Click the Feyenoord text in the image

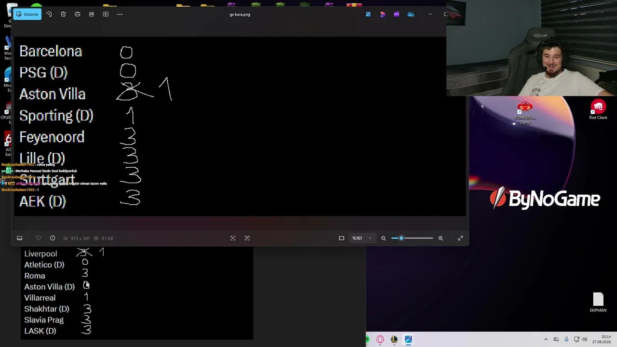[x=52, y=137]
